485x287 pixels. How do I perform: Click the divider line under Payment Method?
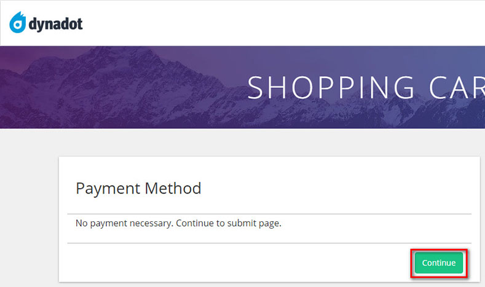coord(269,214)
